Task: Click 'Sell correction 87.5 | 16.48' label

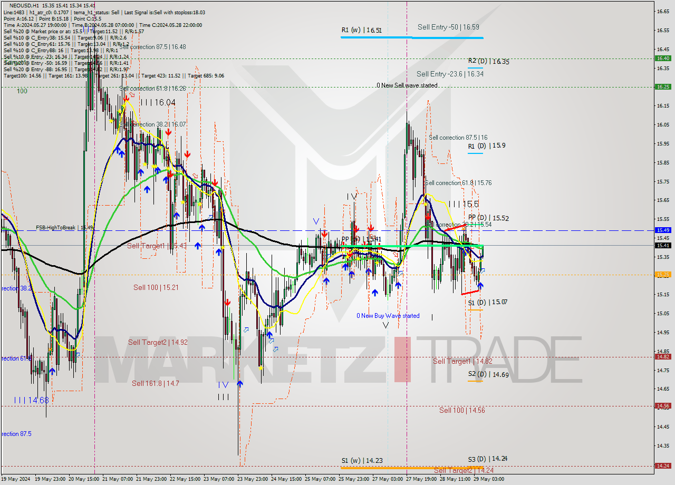Action: tap(153, 47)
